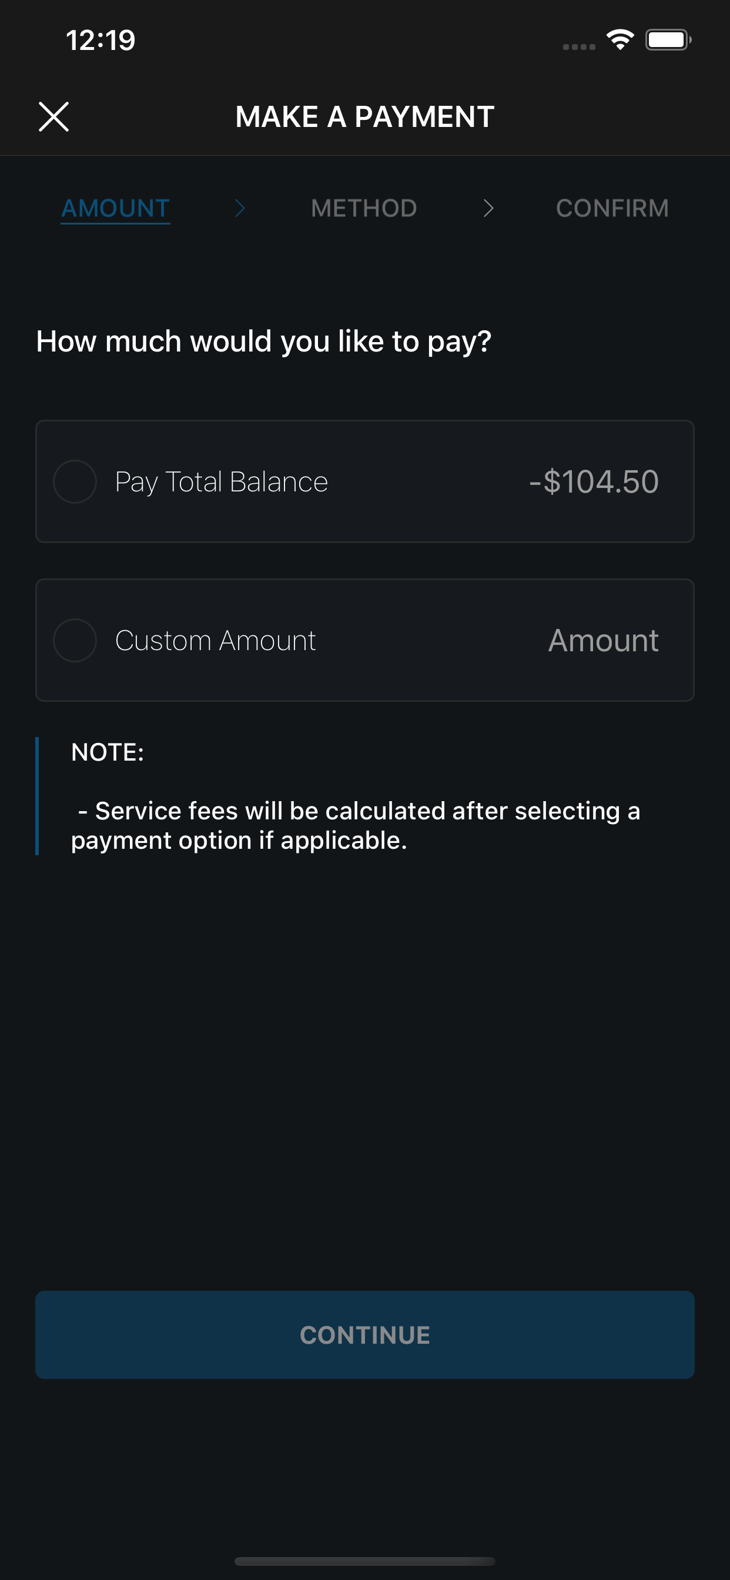
Task: Tap the home indicator bar at bottom
Action: tap(365, 1561)
